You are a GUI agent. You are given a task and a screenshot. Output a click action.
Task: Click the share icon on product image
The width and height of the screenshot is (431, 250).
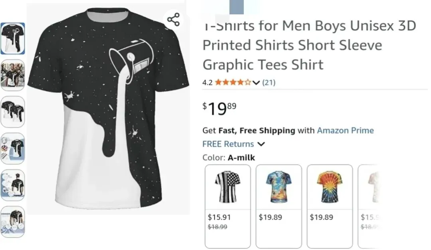point(173,20)
